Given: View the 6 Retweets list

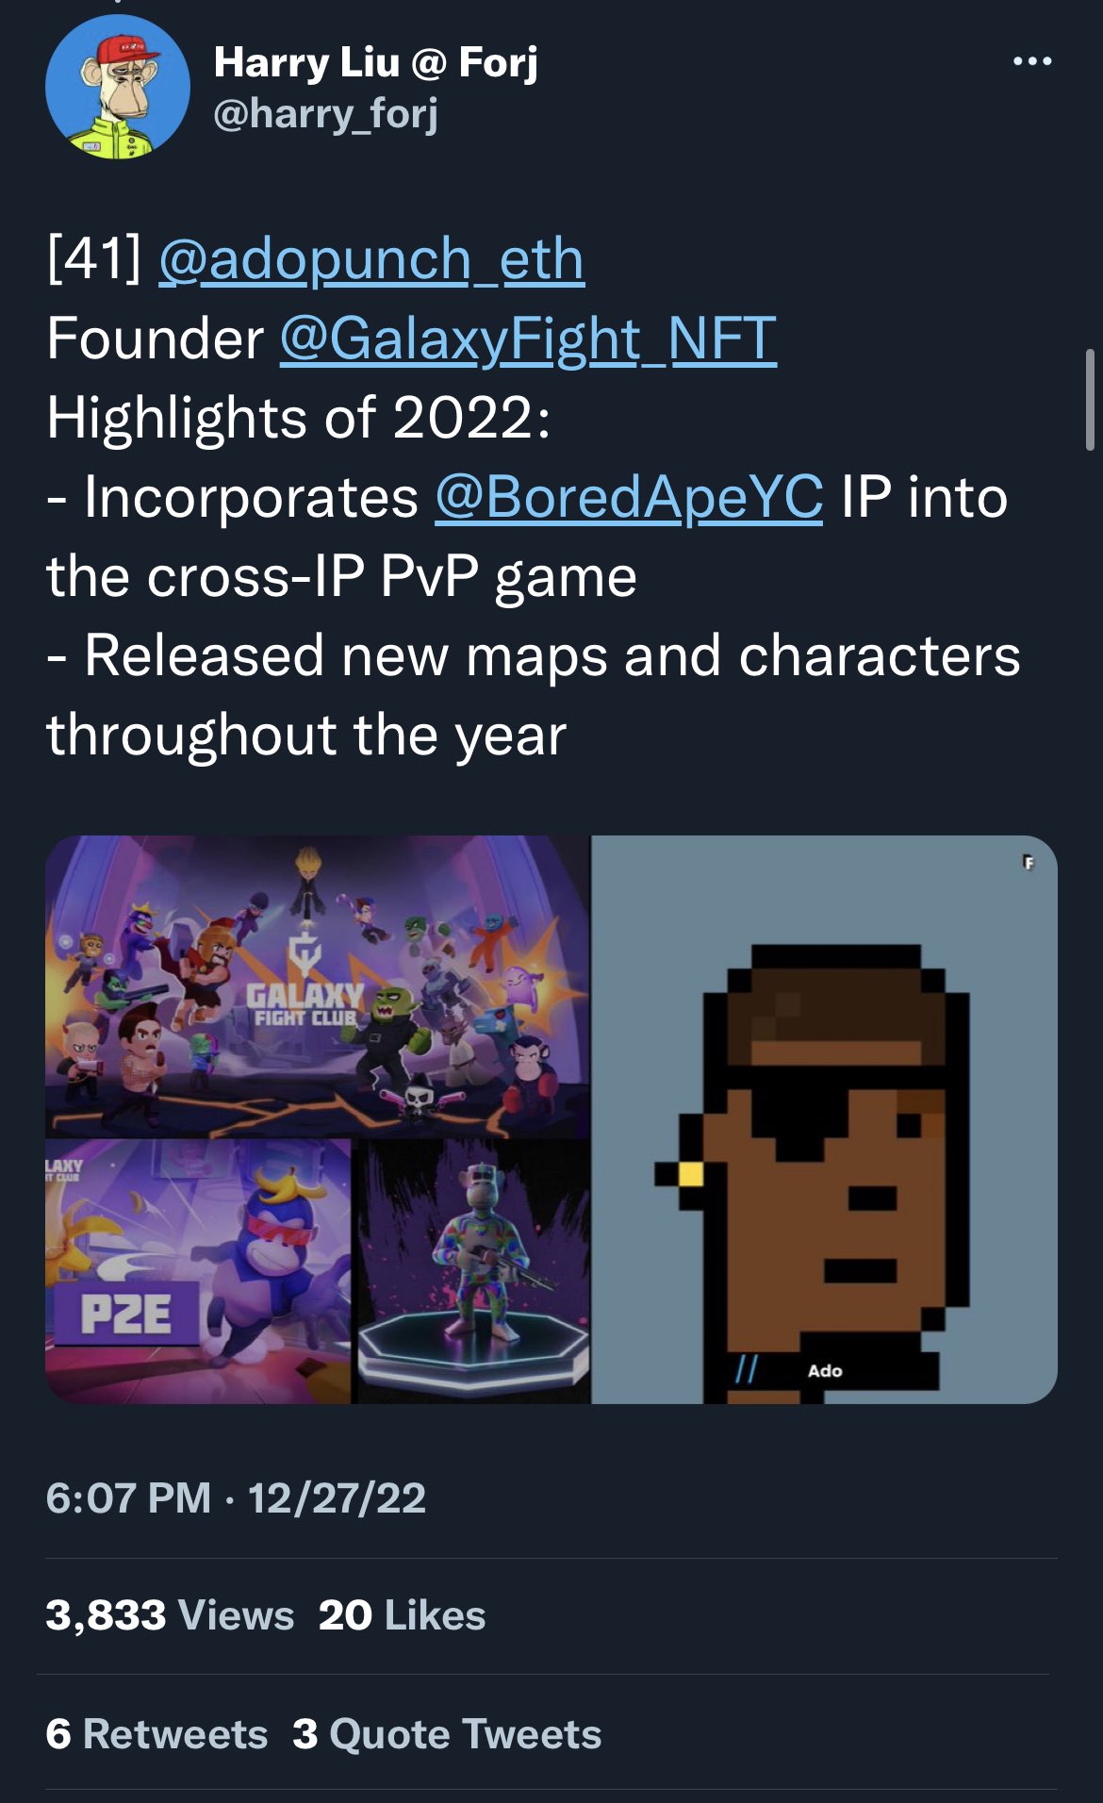Looking at the screenshot, I should point(156,1734).
